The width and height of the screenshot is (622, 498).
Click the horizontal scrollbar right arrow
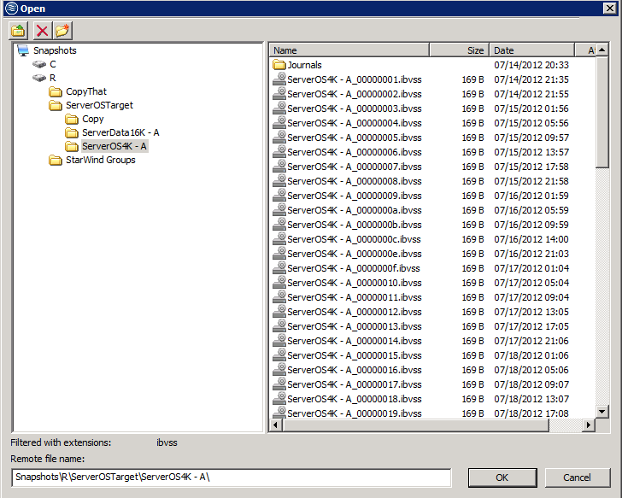589,425
